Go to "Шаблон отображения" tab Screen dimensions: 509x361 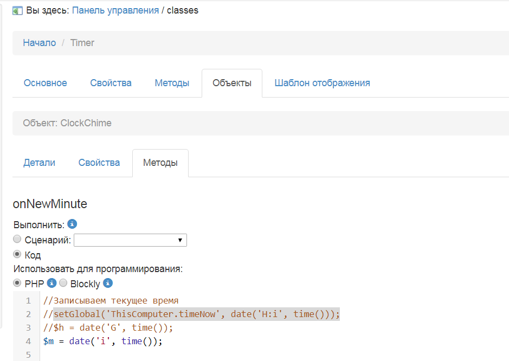[322, 83]
